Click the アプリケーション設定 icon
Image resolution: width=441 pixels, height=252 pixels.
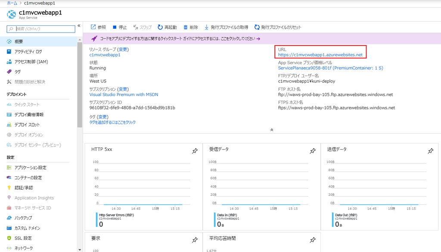9,167
